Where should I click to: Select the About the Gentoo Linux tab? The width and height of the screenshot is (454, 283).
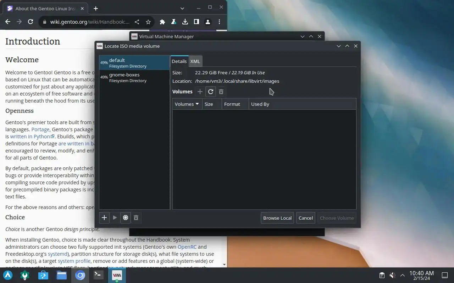click(45, 8)
